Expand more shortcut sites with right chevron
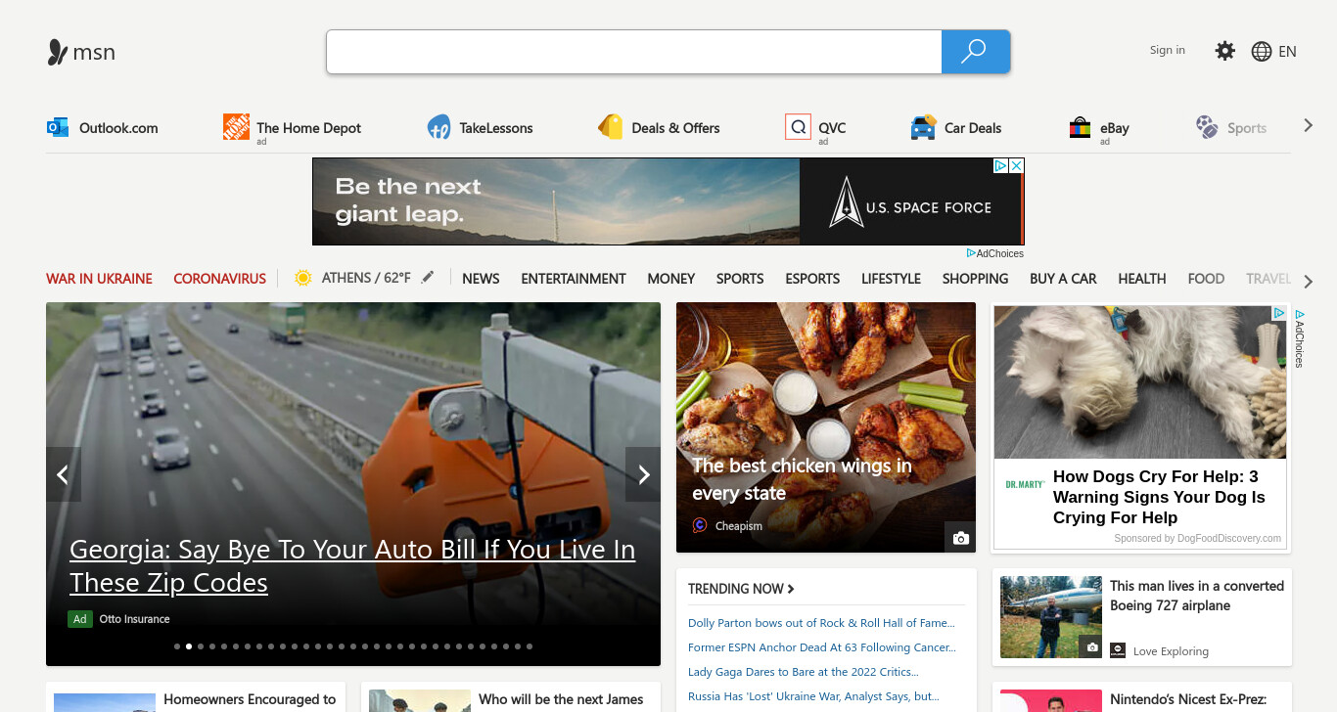 1308,125
